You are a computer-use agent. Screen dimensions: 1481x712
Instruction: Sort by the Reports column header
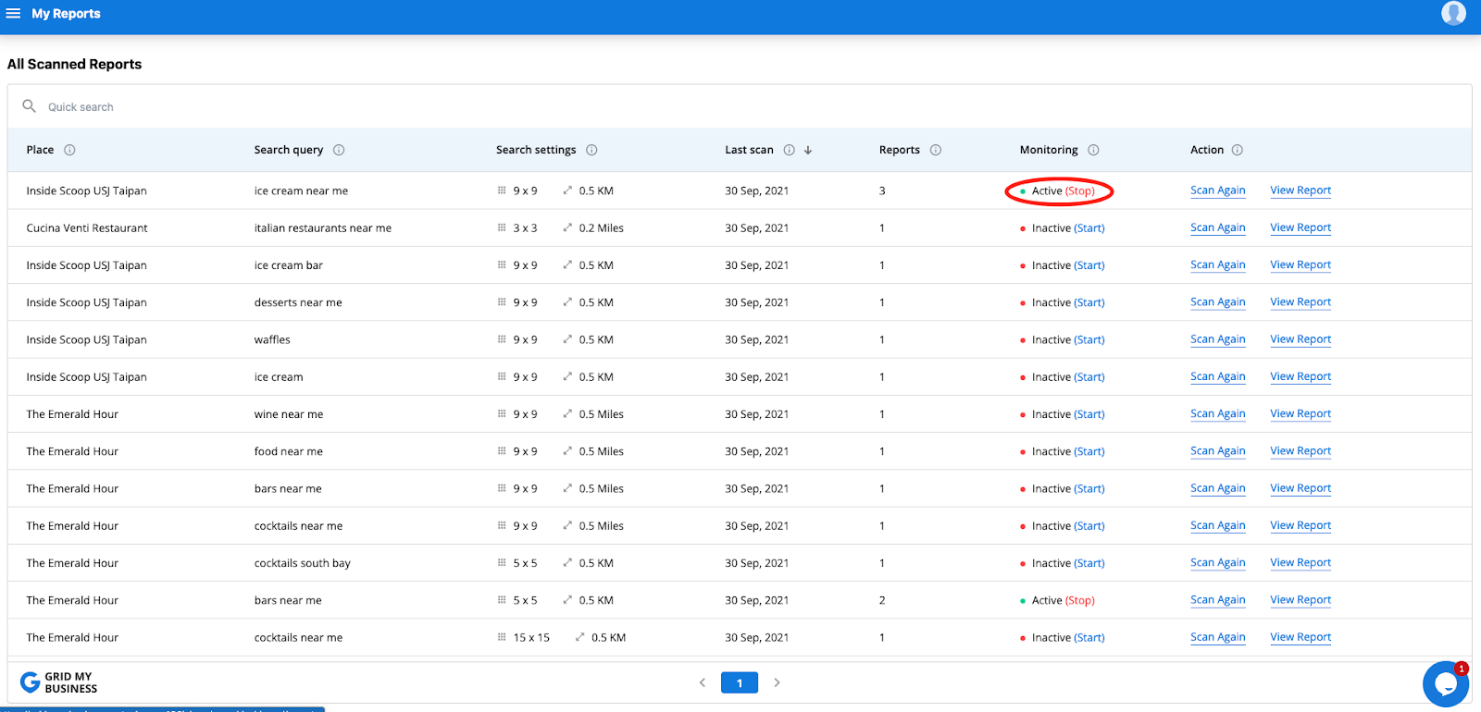pos(900,150)
